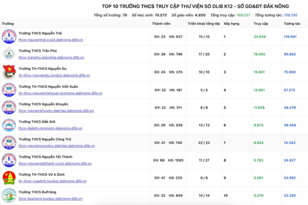Select the name Trường TH-THCS Vừ A Dính
308x205 pixels.
[x=42, y=174]
